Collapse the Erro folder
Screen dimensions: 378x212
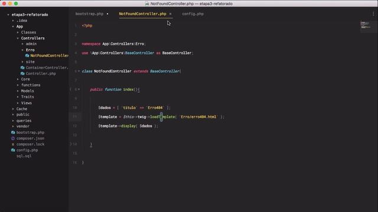point(22,50)
